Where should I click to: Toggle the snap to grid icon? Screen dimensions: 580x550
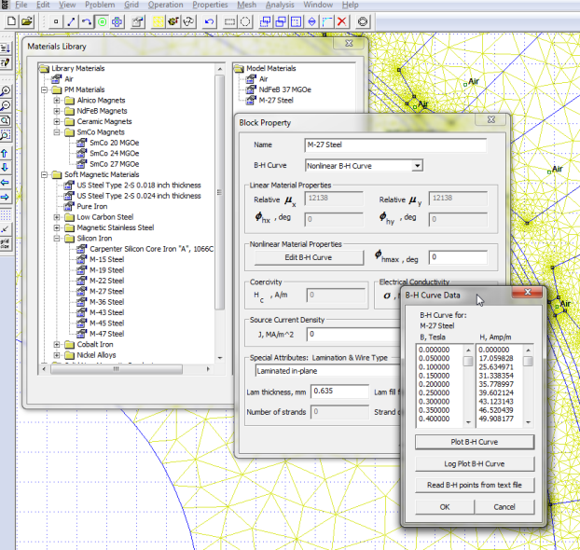(6, 229)
